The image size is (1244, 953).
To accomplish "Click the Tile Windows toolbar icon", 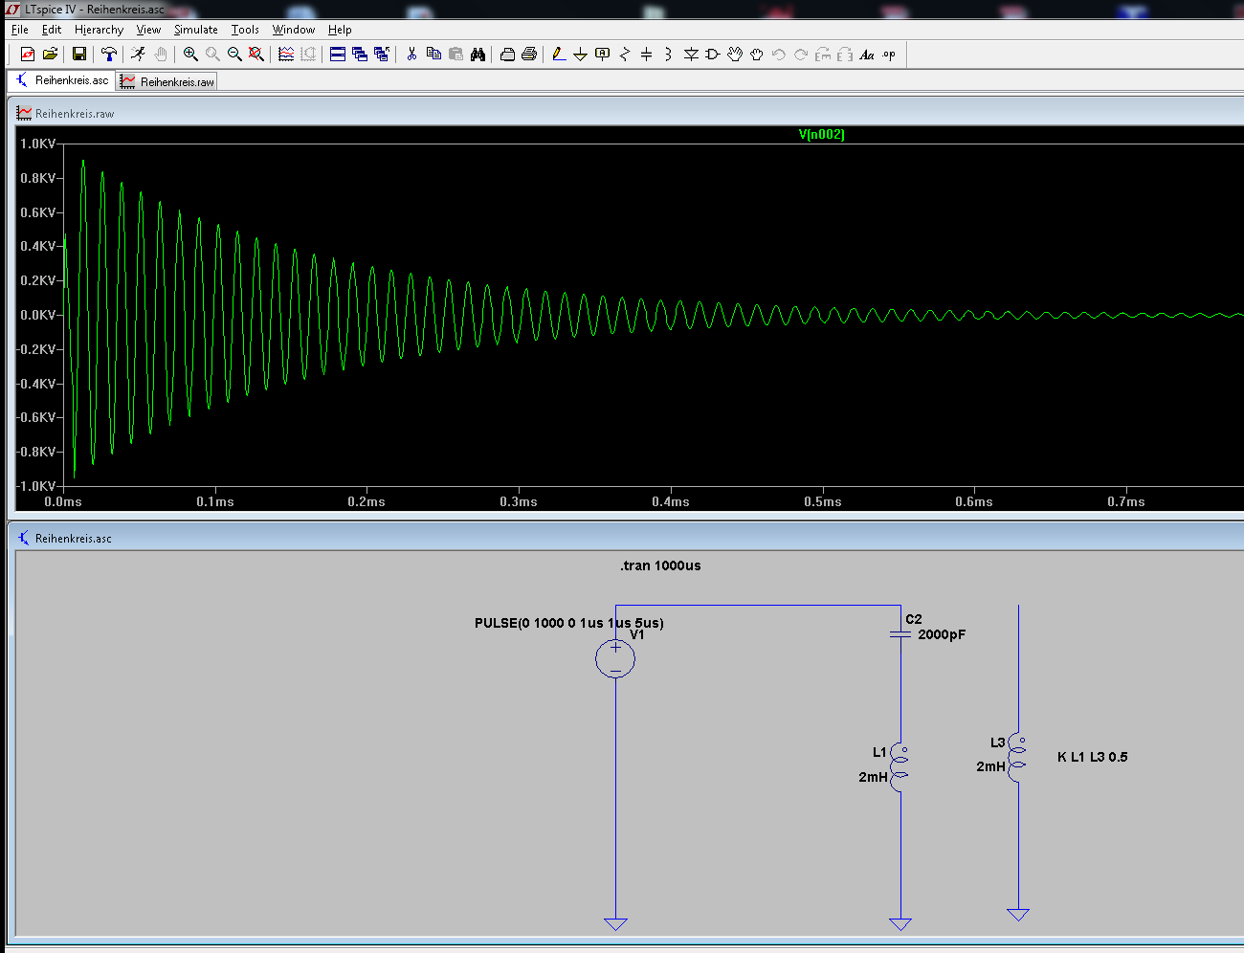I will click(338, 55).
